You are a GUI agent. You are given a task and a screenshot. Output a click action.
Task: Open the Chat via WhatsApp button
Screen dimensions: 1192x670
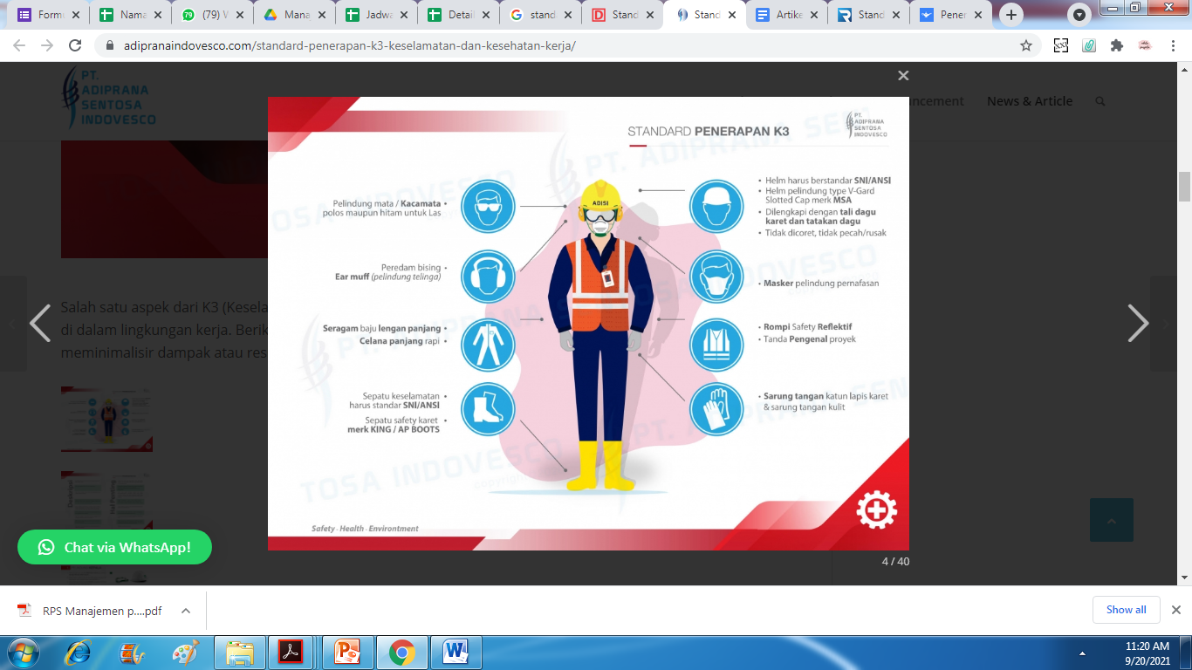tap(114, 547)
